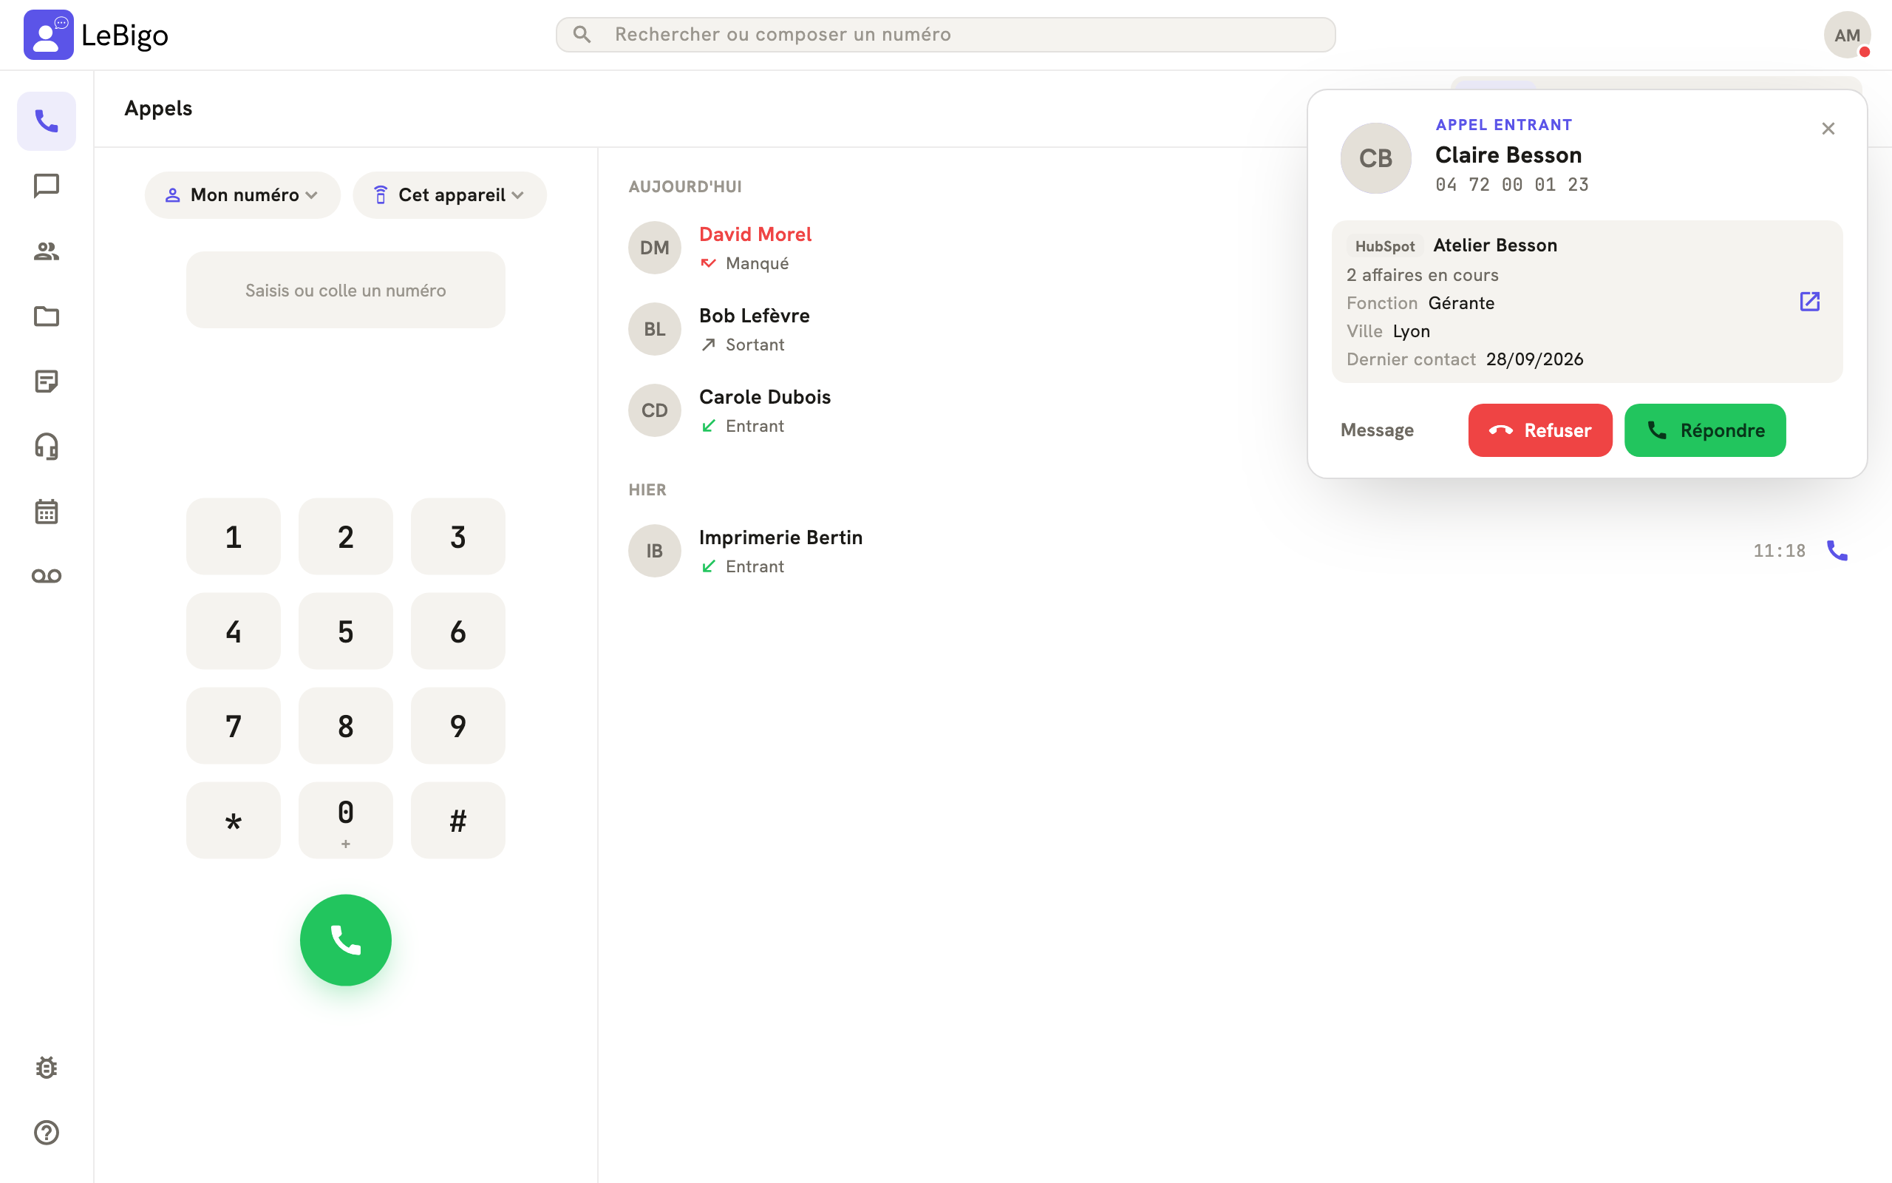This screenshot has height=1183, width=1892.
Task: Start call with green dial button
Action: [346, 940]
